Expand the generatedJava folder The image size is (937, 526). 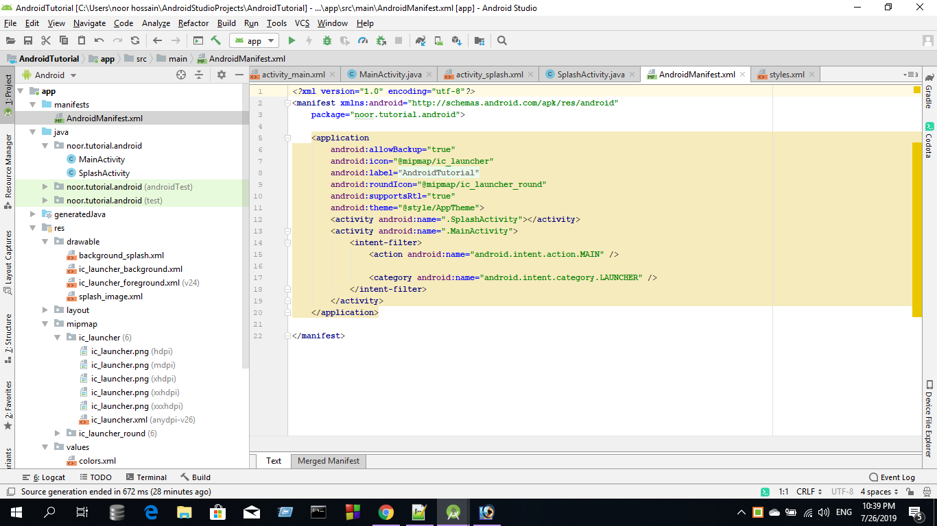[x=33, y=214]
